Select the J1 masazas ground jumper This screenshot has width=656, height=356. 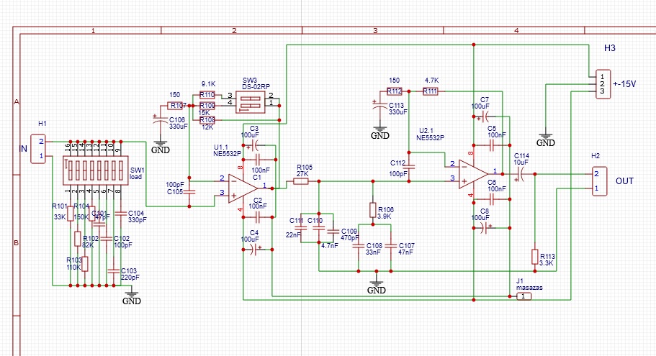tap(525, 296)
